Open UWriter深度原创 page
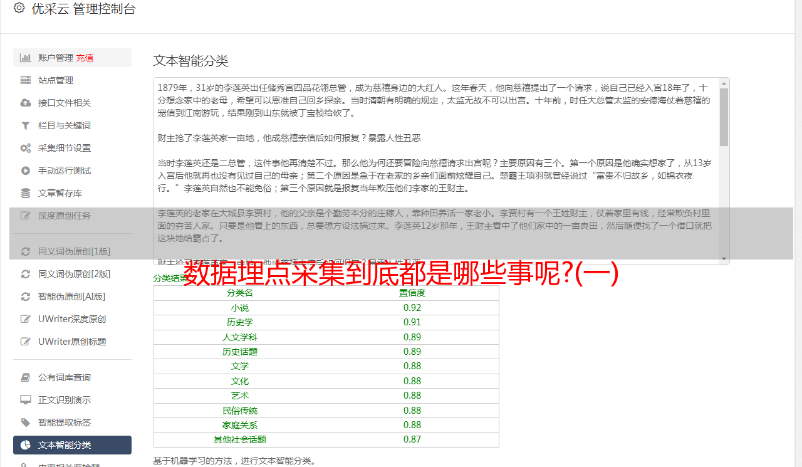Viewport: 802px width, 467px height. click(x=72, y=319)
